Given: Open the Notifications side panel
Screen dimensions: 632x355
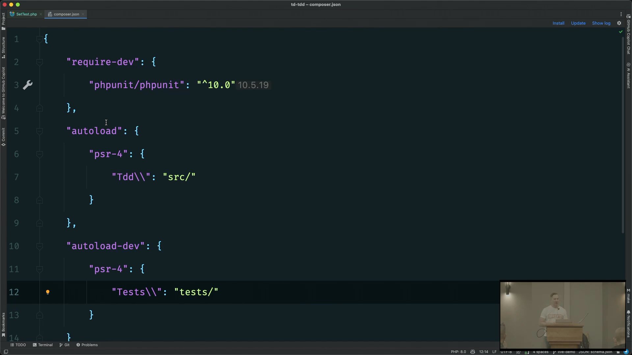Looking at the screenshot, I should [628, 324].
